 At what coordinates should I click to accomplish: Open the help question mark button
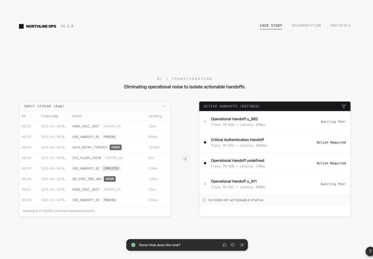click(x=370, y=251)
